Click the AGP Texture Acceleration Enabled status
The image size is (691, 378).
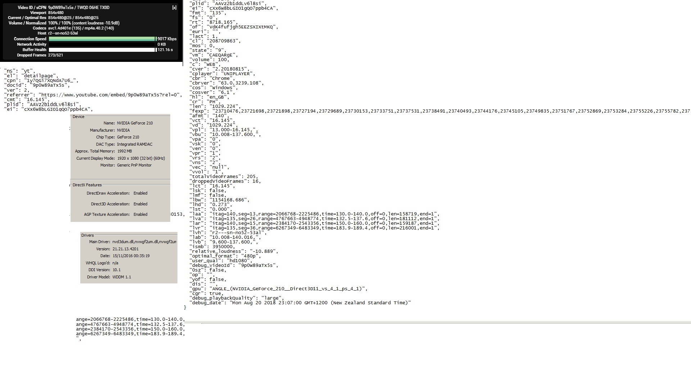click(140, 214)
